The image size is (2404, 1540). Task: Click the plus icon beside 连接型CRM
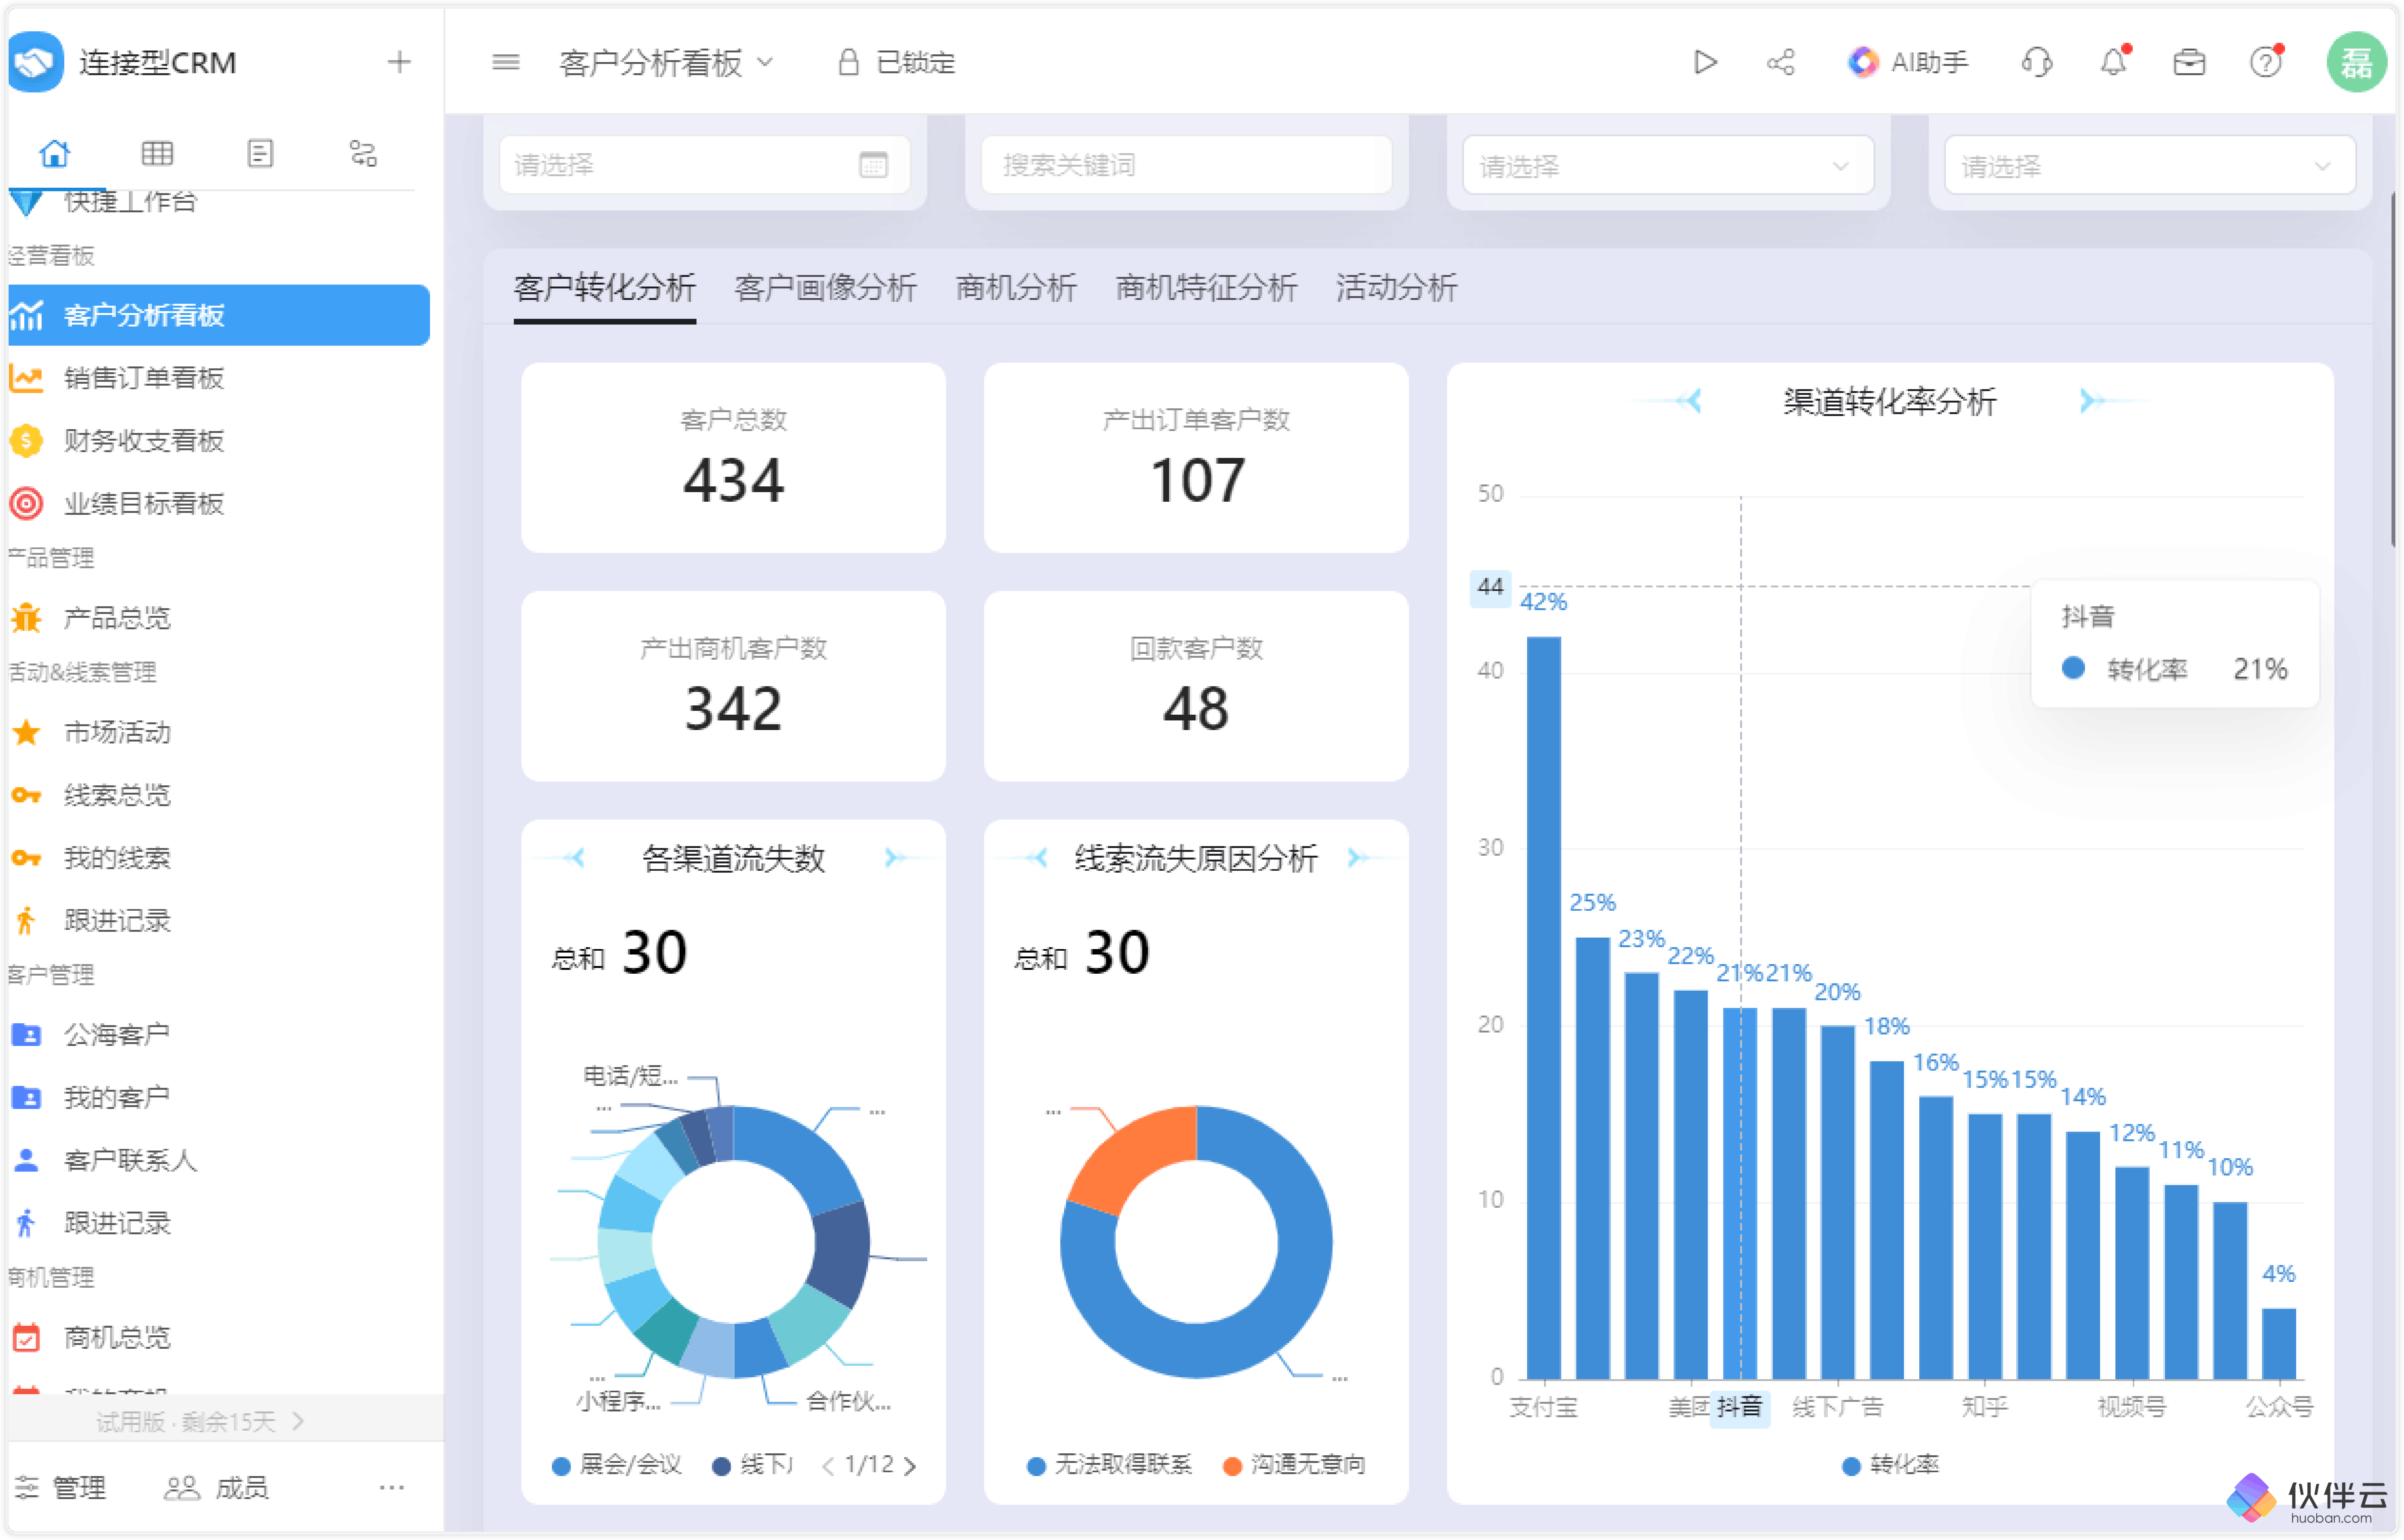[399, 62]
